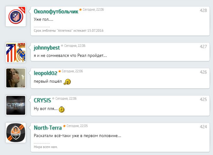Screen dimensions: 213x155
Task: Click the NEW! ribbon on Atletico avatar
Action: point(22,10)
